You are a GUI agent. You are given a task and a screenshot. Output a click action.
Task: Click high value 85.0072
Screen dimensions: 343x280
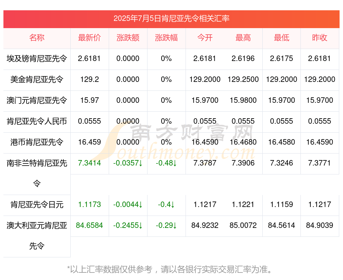[x=243, y=226]
